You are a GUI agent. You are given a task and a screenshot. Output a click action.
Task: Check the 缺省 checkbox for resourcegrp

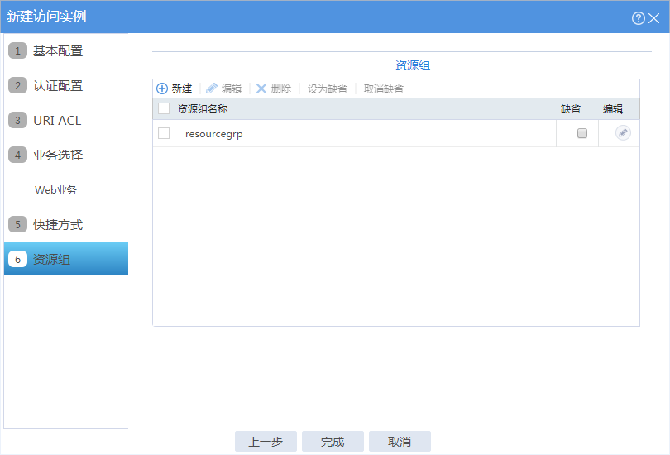(x=582, y=133)
